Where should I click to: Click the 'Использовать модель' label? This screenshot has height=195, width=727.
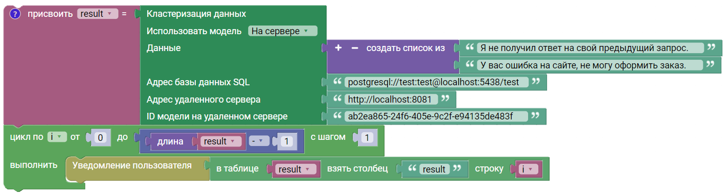194,31
